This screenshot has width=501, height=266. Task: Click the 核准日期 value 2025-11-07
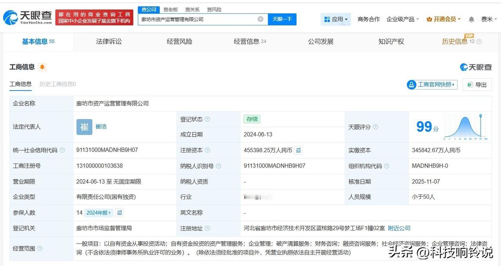[426, 182]
